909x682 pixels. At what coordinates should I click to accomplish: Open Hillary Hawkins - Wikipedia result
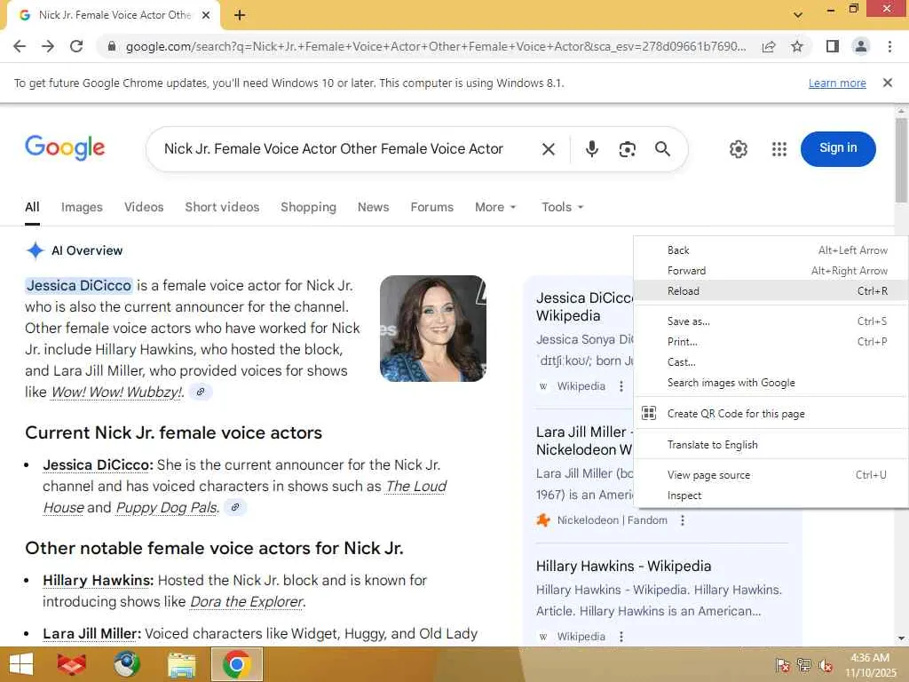(x=623, y=566)
